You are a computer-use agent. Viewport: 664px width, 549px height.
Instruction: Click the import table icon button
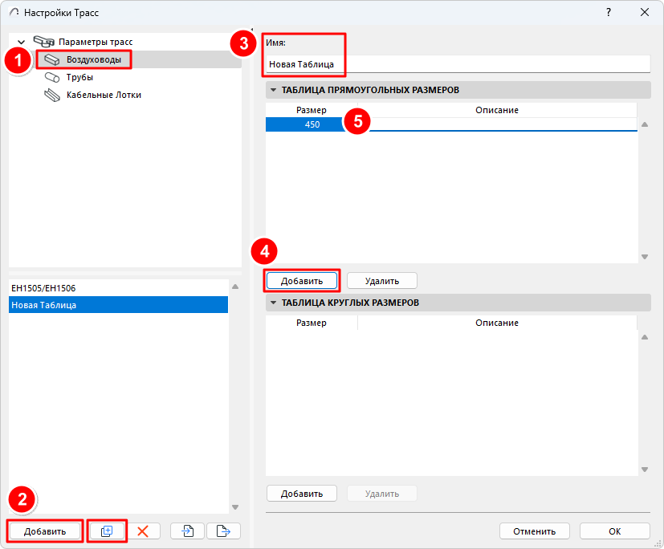(187, 531)
